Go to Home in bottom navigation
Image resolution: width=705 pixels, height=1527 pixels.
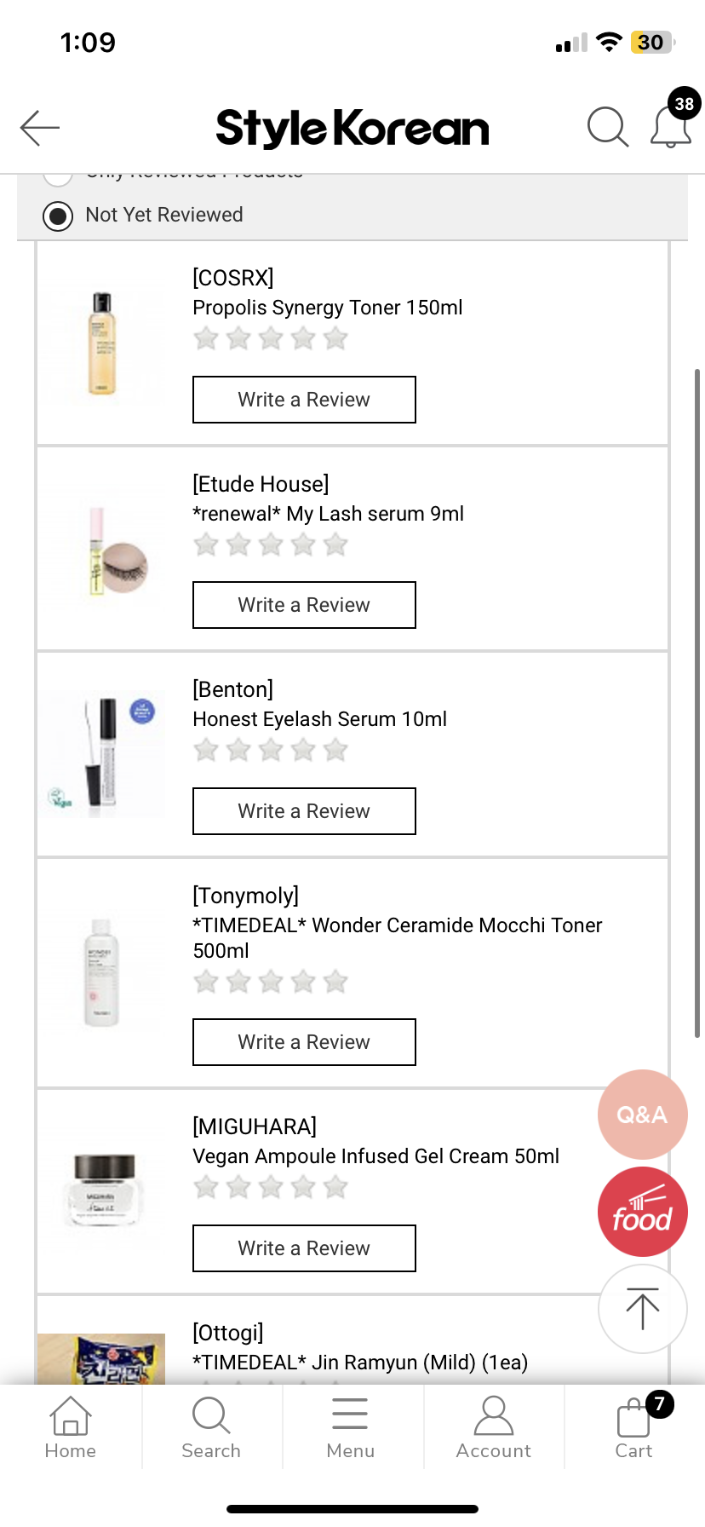[71, 1427]
